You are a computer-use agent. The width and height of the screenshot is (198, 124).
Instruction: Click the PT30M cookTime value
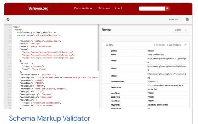(151, 97)
